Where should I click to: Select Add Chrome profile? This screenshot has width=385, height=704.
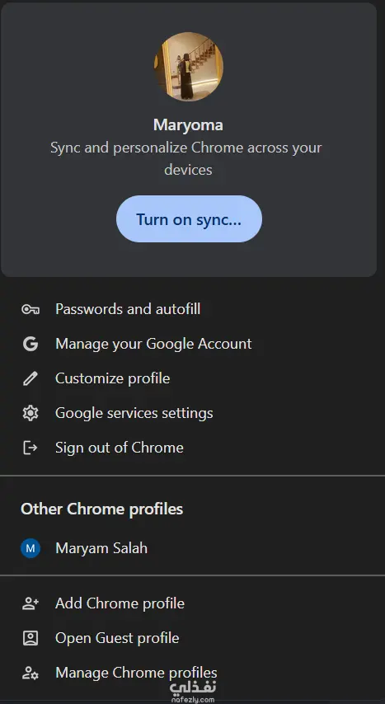(192, 603)
